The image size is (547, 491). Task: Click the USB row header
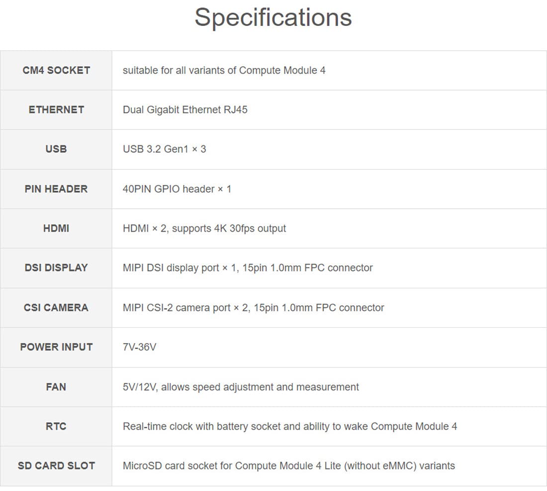tap(56, 149)
